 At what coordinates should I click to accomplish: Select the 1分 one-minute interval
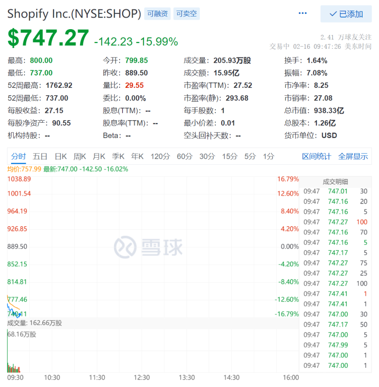click(x=269, y=156)
